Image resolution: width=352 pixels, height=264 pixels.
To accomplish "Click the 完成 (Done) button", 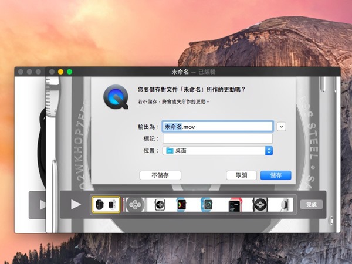I will (x=311, y=205).
